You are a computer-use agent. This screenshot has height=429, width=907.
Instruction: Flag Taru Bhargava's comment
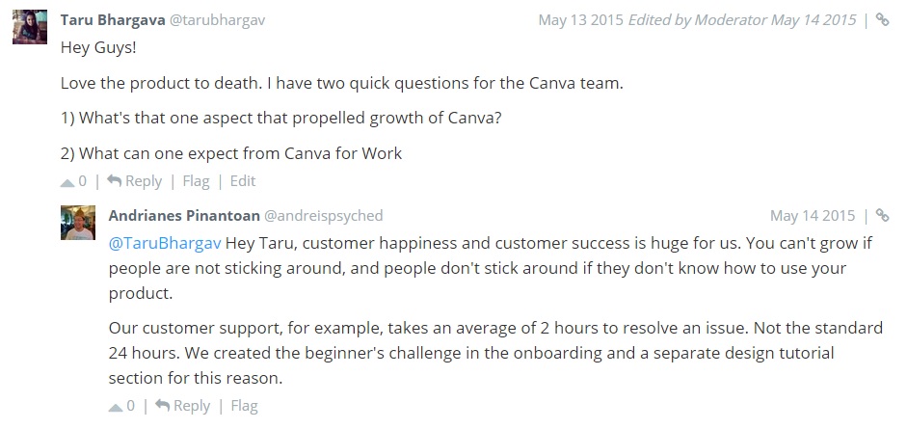pyautogui.click(x=196, y=181)
